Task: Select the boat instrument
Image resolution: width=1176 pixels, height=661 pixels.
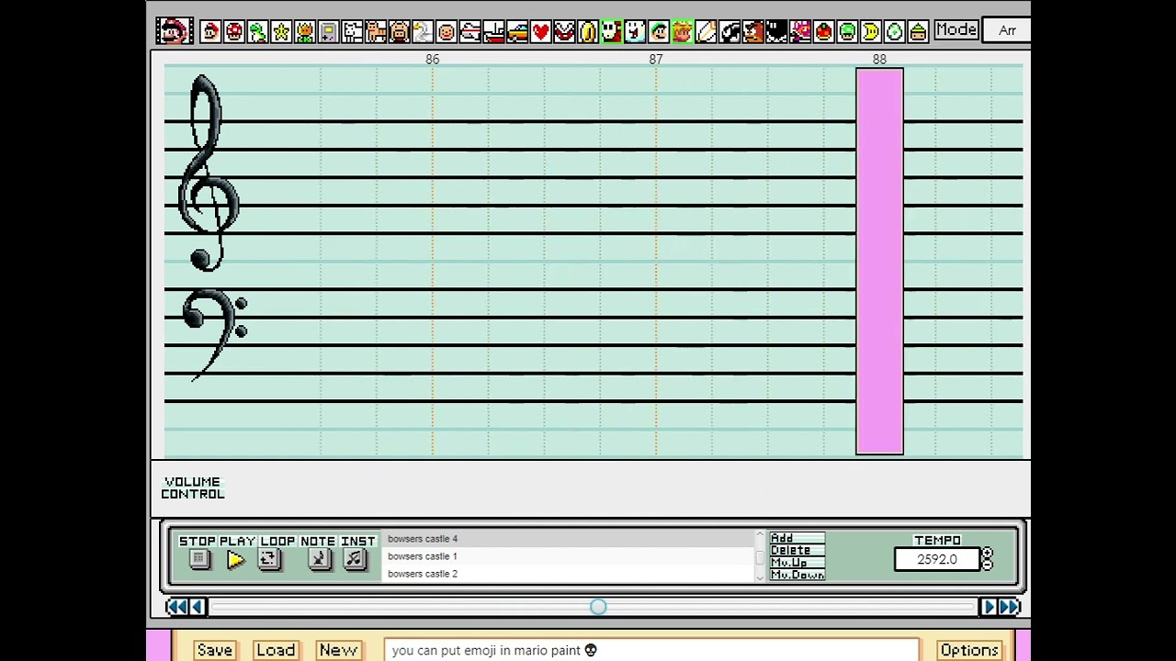Action: 493,32
